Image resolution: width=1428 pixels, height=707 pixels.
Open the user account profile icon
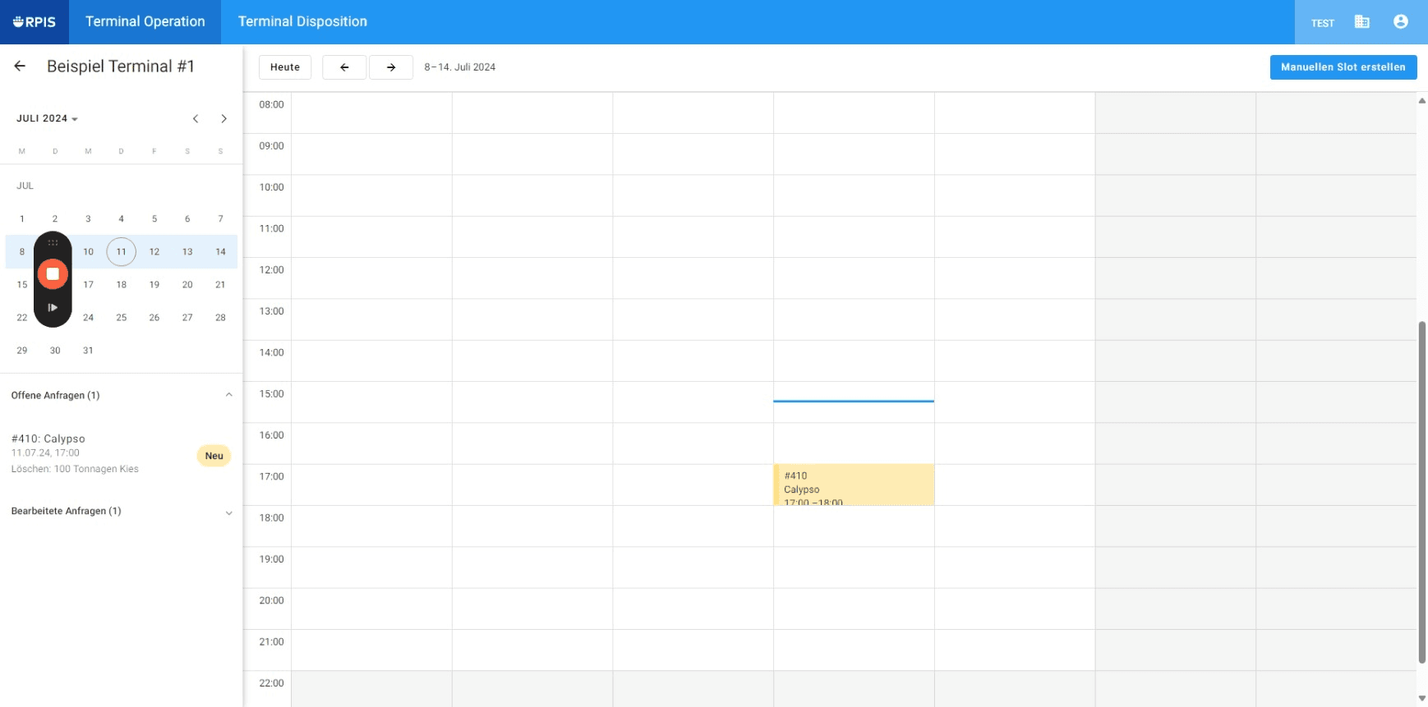[x=1401, y=22]
